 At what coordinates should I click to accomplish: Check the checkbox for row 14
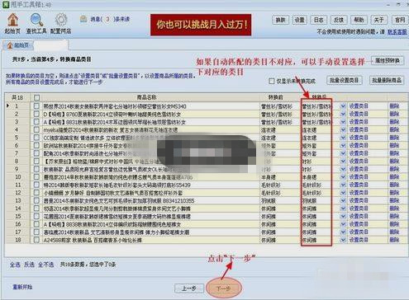[x=36, y=209]
